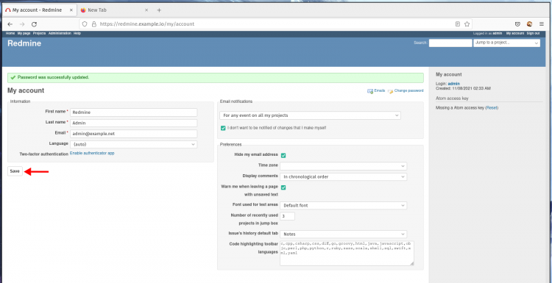This screenshot has width=552, height=283.
Task: Click the Emails link
Action: pos(380,90)
